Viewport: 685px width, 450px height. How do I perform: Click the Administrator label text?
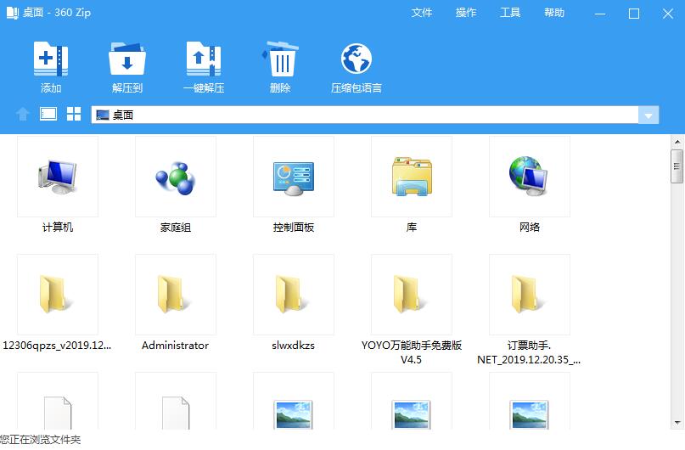coord(175,346)
